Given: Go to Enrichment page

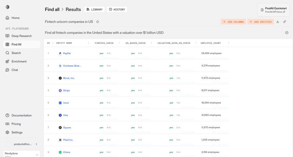Looking at the screenshot, I should tap(19, 61).
